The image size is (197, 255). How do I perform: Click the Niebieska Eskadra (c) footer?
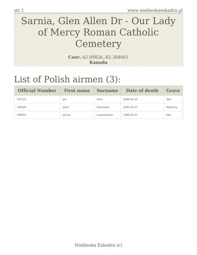click(x=98, y=245)
